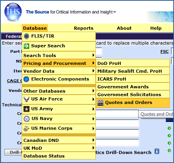The width and height of the screenshot is (174, 163).
Task: Open the About menu
Action: pyautogui.click(x=124, y=28)
